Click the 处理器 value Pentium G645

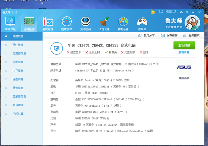102,80
